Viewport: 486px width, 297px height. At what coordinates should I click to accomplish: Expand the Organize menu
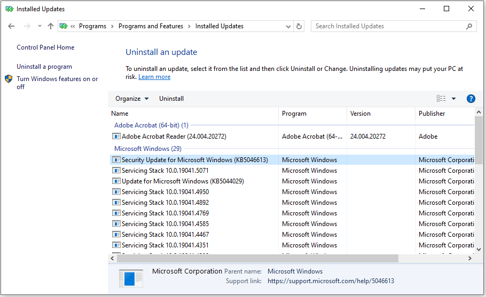coord(132,99)
